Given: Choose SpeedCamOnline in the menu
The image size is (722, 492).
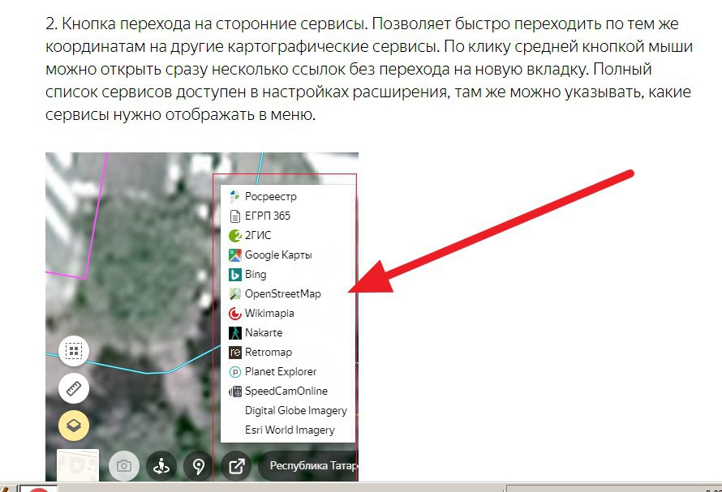Looking at the screenshot, I should (x=288, y=391).
